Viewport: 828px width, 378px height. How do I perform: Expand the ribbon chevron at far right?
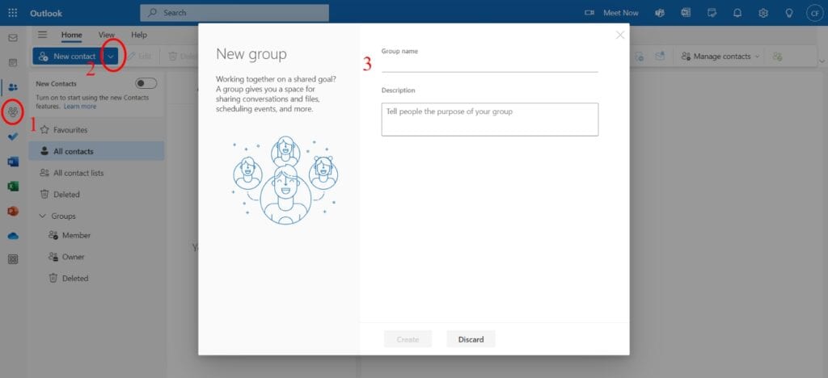click(x=822, y=63)
